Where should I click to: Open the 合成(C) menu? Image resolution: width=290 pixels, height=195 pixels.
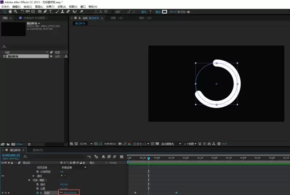point(28,7)
